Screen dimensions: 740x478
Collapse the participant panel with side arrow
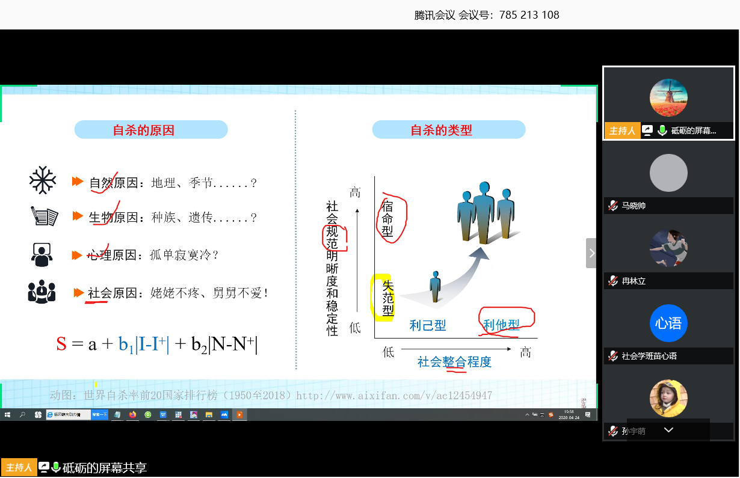click(591, 253)
